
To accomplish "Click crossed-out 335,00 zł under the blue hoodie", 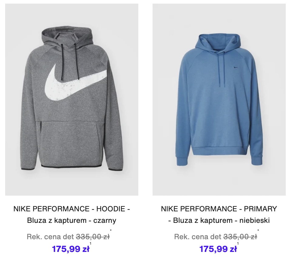I will [x=240, y=236].
